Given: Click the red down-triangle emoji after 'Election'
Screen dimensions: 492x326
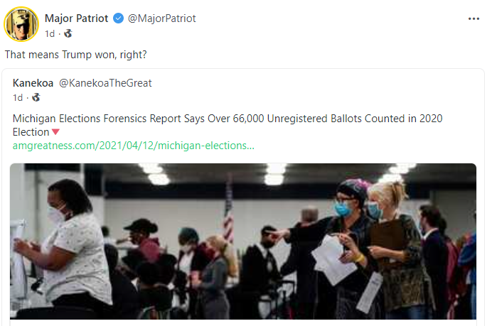Looking at the screenshot, I should [x=55, y=132].
